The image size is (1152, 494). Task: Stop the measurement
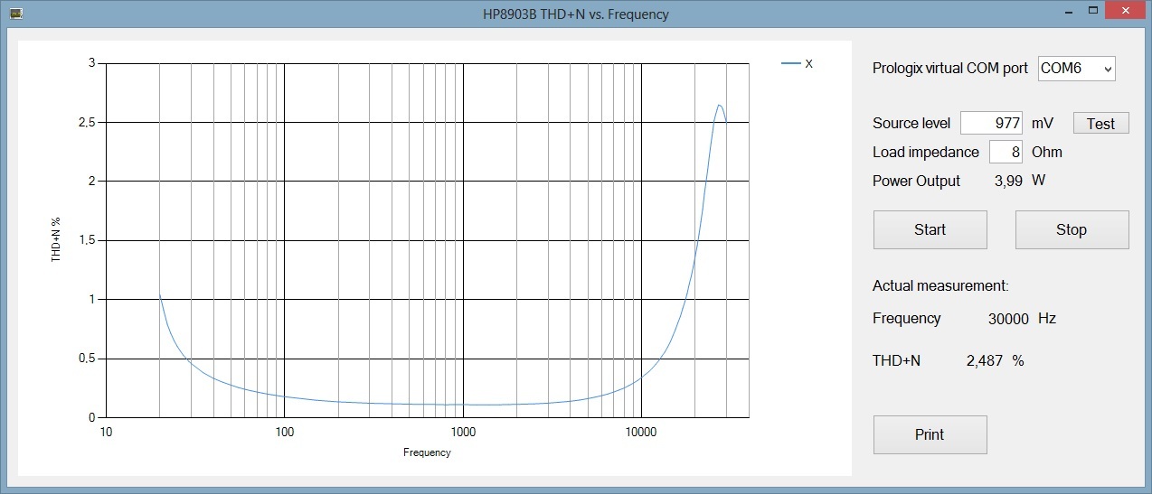click(1072, 229)
